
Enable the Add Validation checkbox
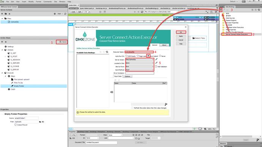click(x=156, y=66)
